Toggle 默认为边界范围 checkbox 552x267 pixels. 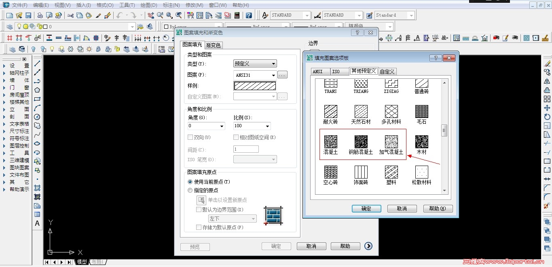199,210
